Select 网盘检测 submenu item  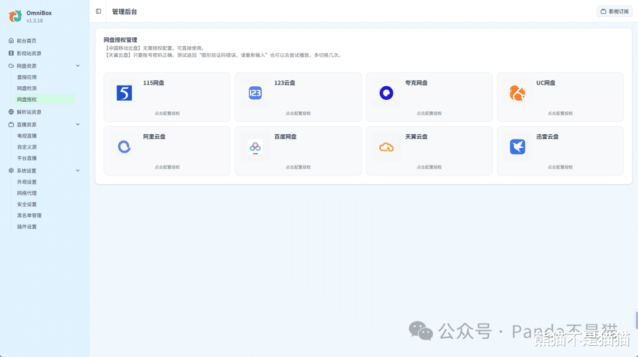[x=27, y=88]
